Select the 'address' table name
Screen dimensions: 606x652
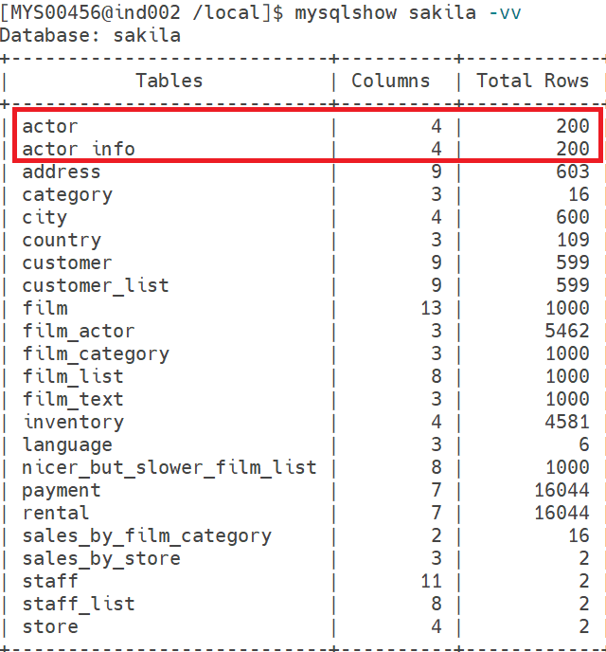click(62, 172)
